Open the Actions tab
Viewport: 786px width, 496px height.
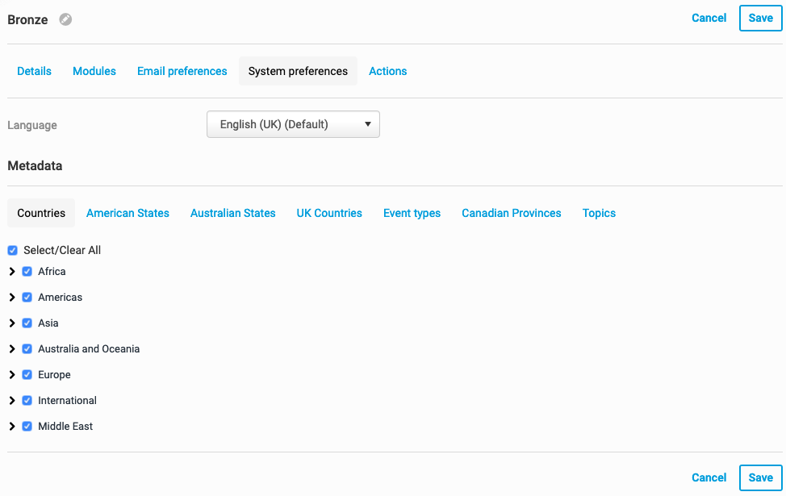click(x=387, y=72)
